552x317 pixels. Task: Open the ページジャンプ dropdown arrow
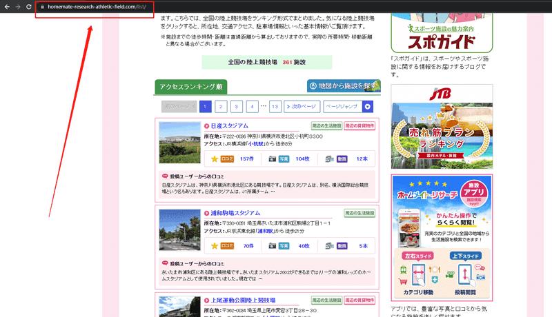click(x=368, y=107)
